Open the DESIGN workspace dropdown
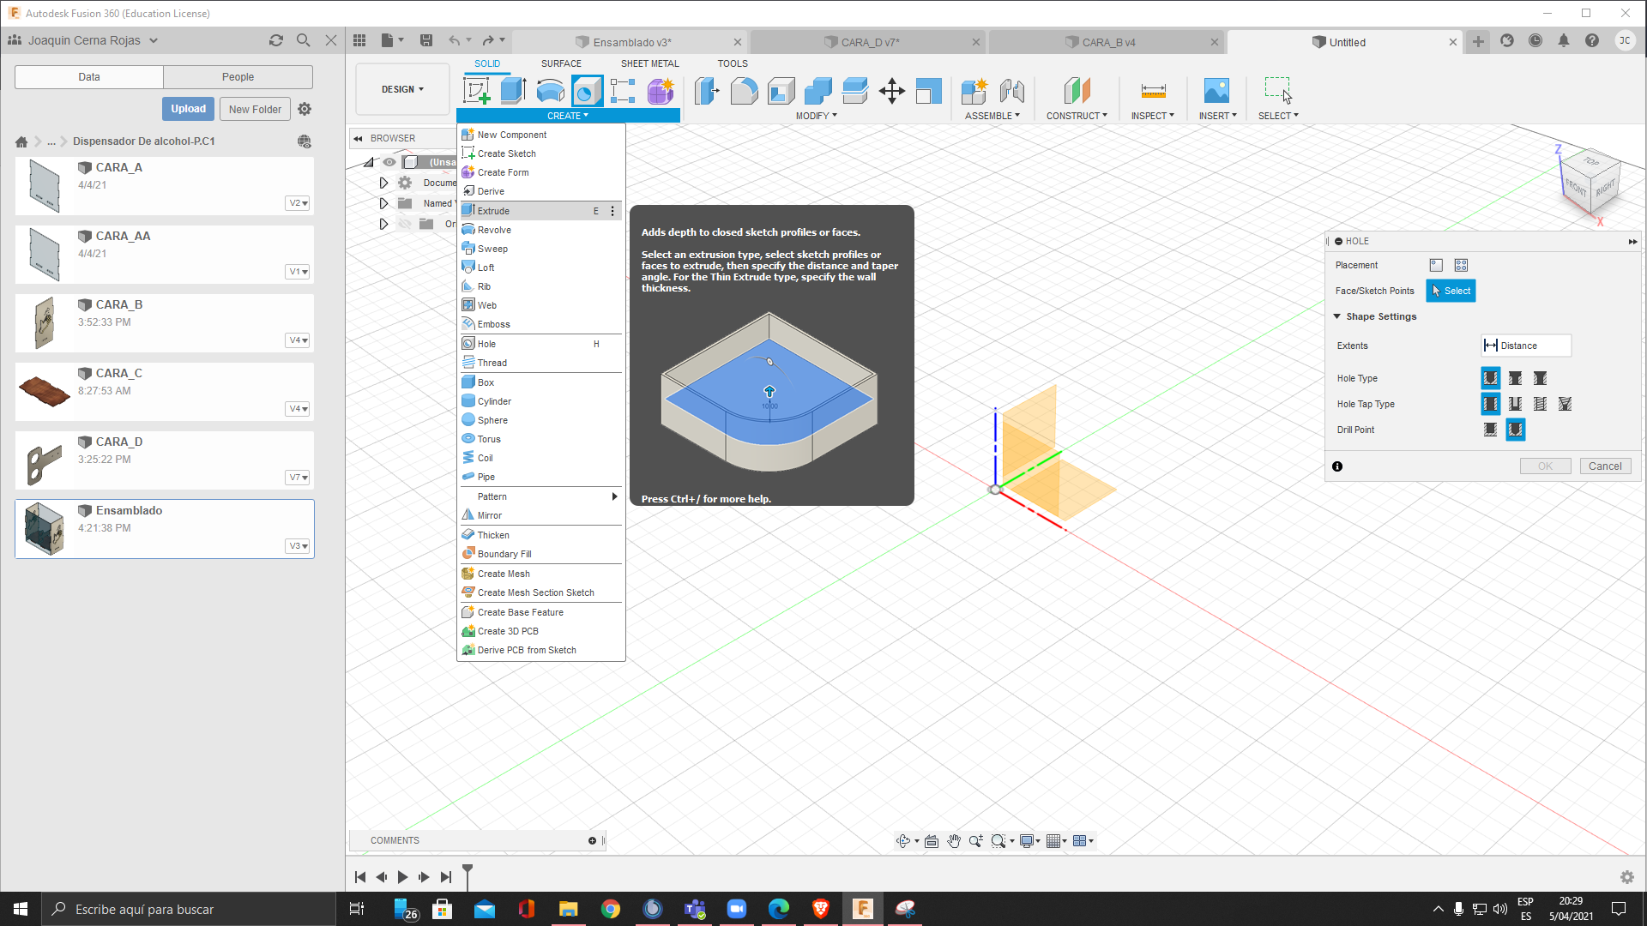 [402, 89]
